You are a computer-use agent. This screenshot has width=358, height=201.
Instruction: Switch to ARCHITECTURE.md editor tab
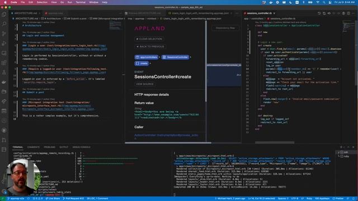[x=26, y=13]
